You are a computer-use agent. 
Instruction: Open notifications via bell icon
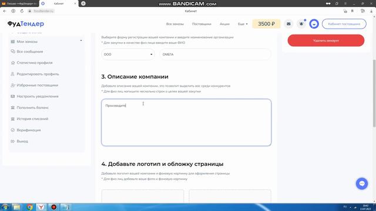coord(301,24)
